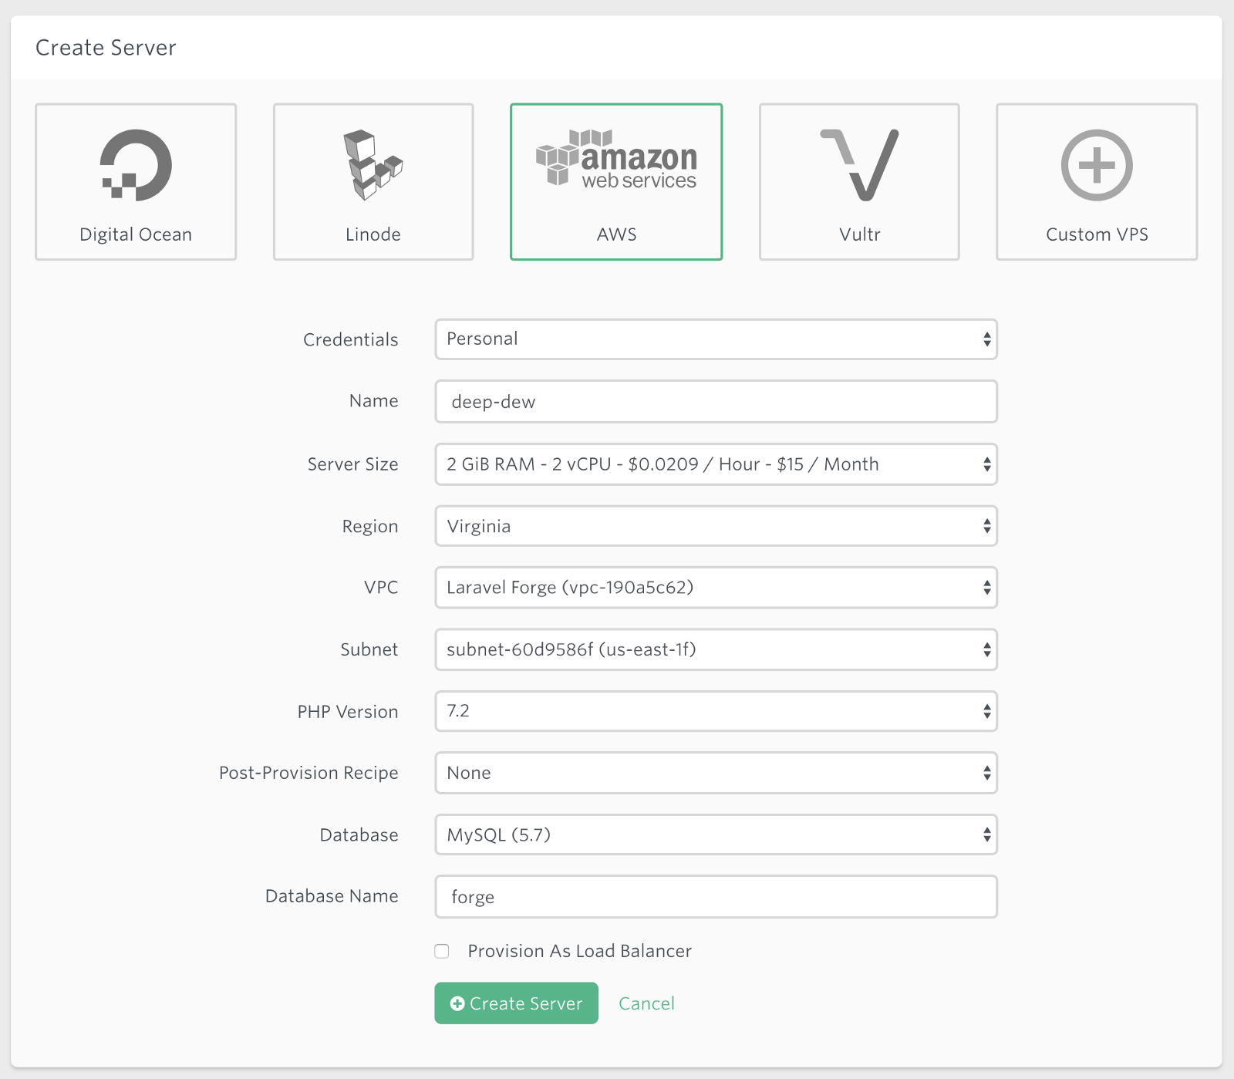Click the VPC field label
Viewport: 1234px width, 1079px height.
click(x=381, y=588)
